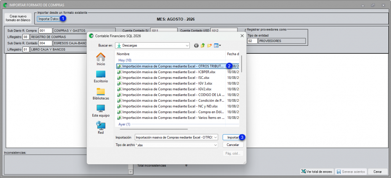Open the Red location in the sidebar
Image resolution: width=391 pixels, height=178 pixels.
(101, 128)
